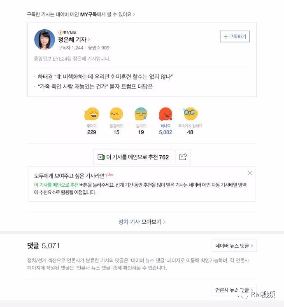Click the 좋아요 smiling emoji reaction
This screenshot has width=284, height=307.
pyautogui.click(x=91, y=114)
